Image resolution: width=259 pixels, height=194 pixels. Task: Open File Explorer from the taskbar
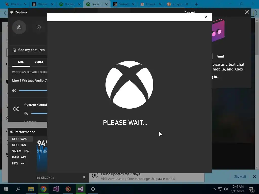pyautogui.click(x=31, y=189)
